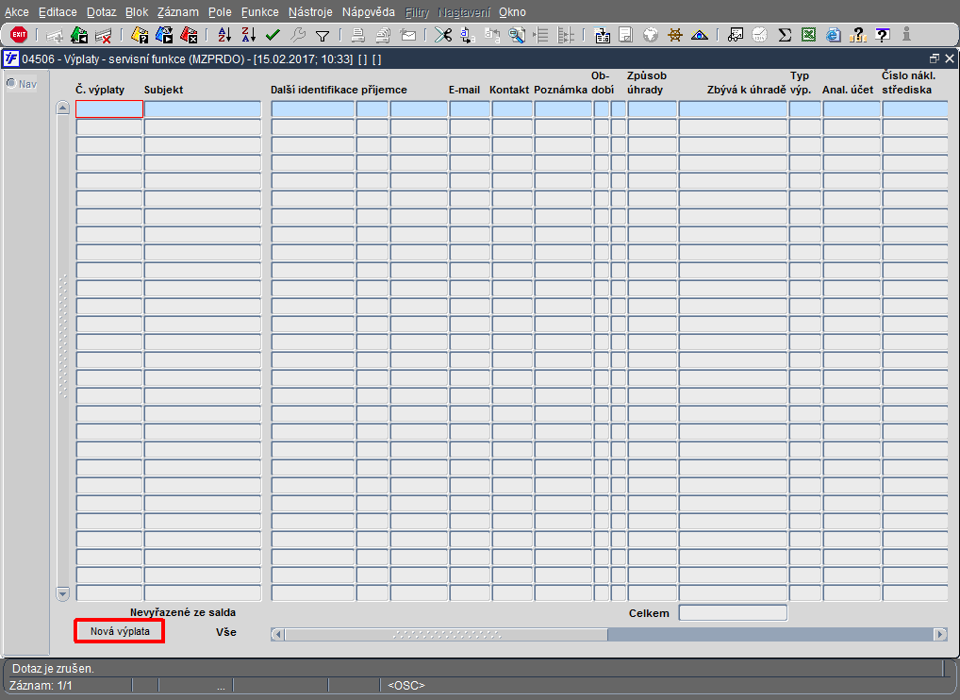960x700 pixels.
Task: Click the first Subjekt field
Action: (x=203, y=109)
